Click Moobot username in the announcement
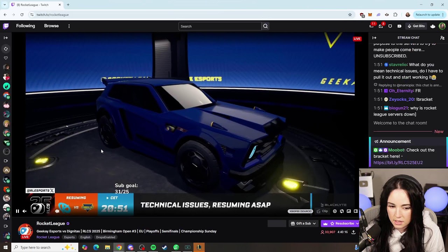 tap(396, 150)
